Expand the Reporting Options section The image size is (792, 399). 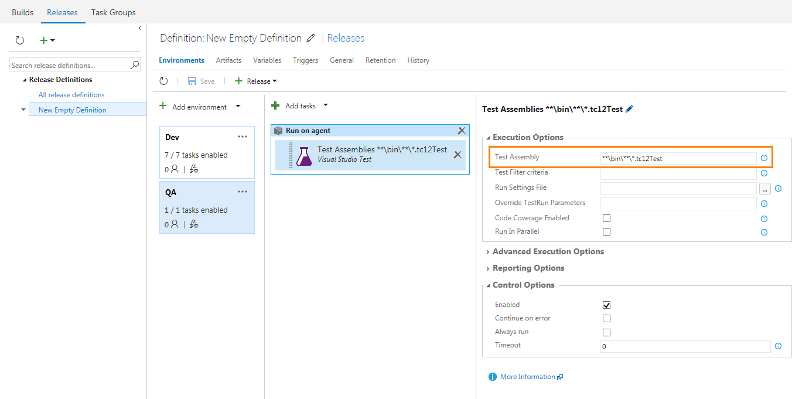528,268
